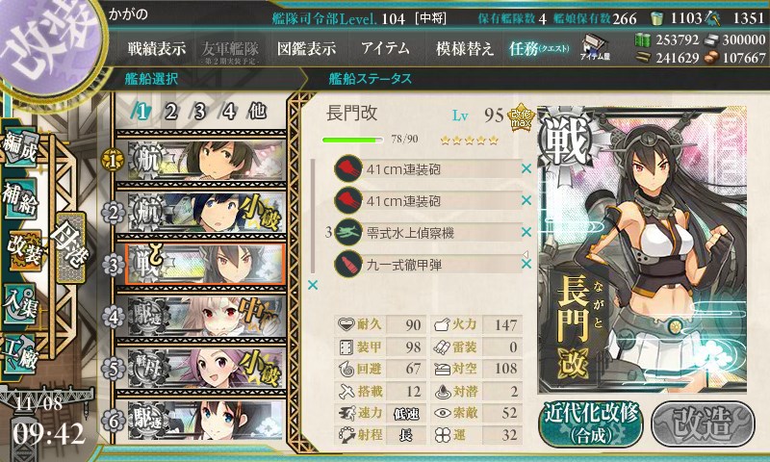Open the 補給 (Resupply) side menu icon

pos(20,198)
